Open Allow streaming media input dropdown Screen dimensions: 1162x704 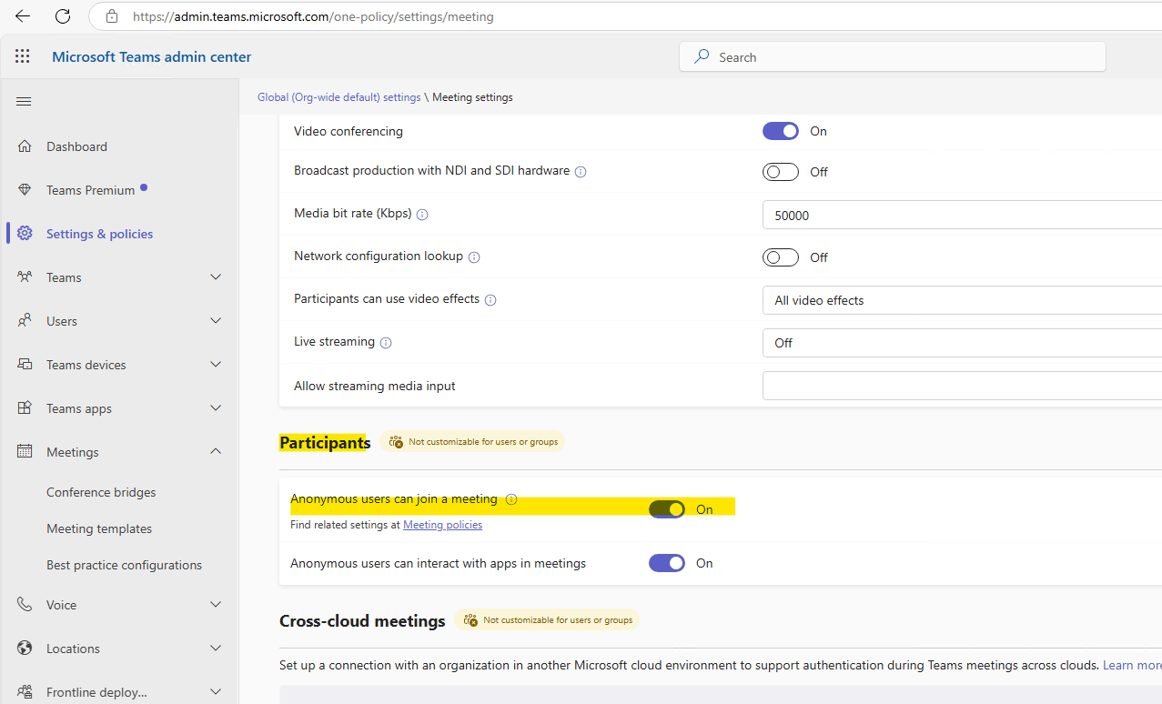pos(962,386)
